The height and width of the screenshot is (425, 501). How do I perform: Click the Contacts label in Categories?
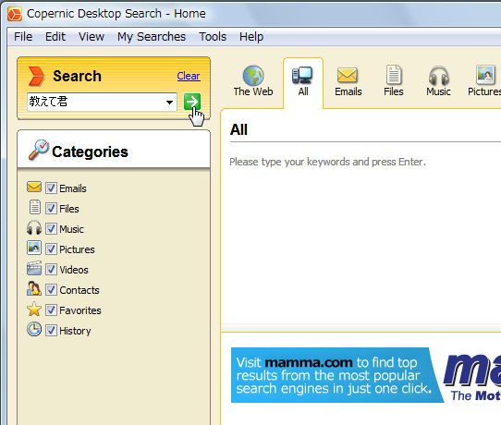pyautogui.click(x=79, y=290)
